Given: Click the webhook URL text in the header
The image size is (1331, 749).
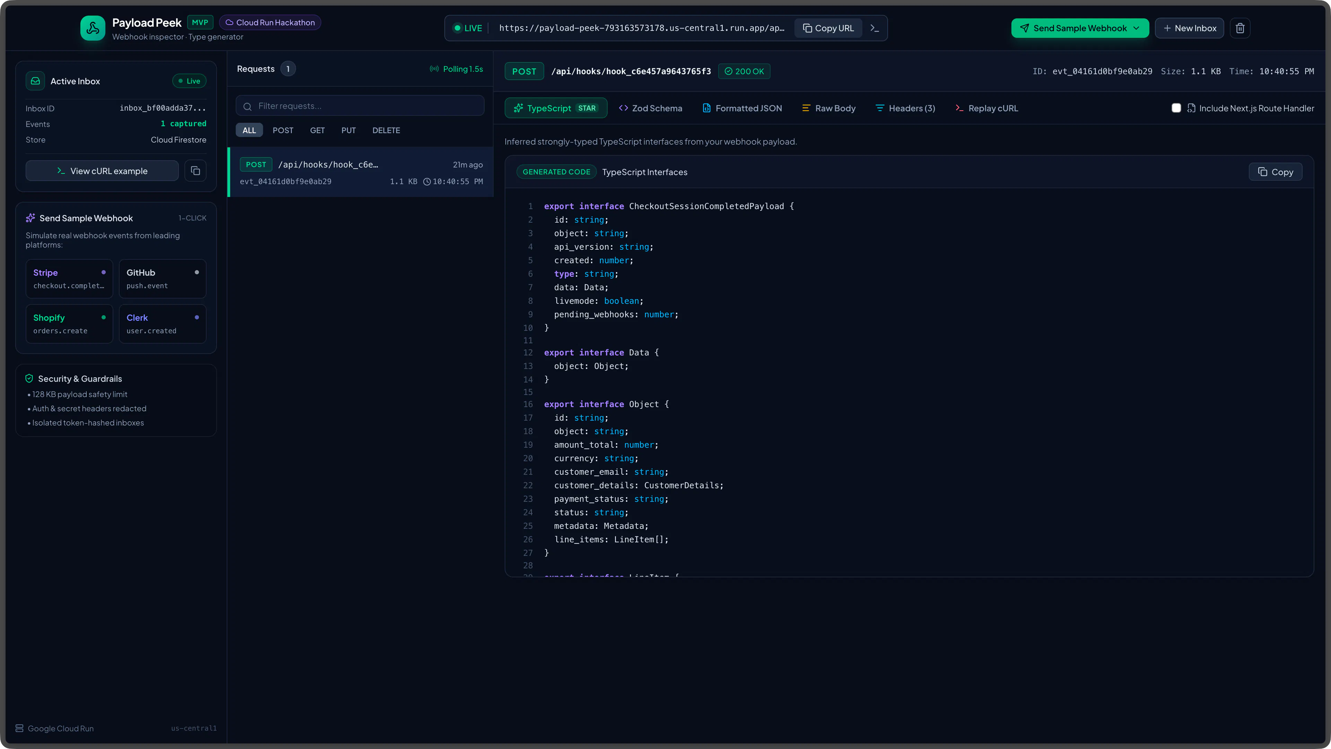Looking at the screenshot, I should (x=641, y=28).
